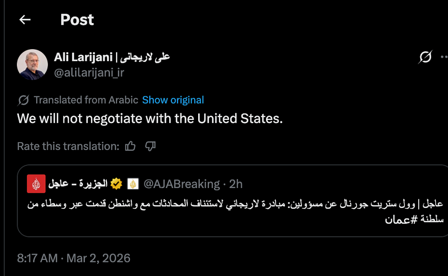The height and width of the screenshot is (276, 448).
Task: Open Ali Larijani's profile picture
Action: tap(32, 65)
